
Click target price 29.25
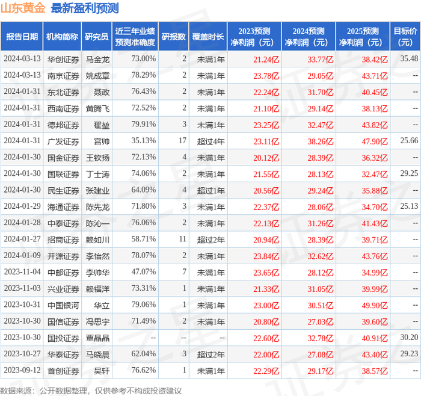pyautogui.click(x=409, y=173)
